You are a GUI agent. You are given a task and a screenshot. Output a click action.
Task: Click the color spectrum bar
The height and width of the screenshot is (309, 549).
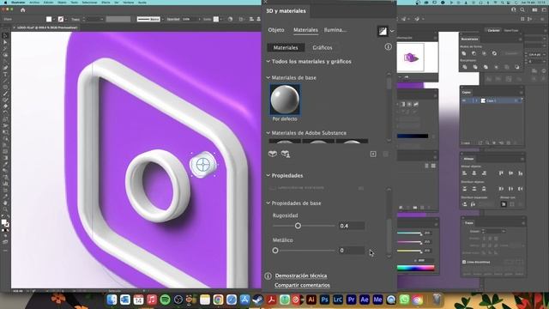[x=415, y=269]
